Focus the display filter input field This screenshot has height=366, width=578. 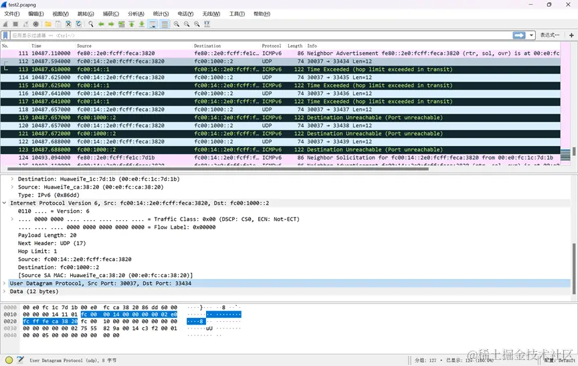pyautogui.click(x=261, y=35)
